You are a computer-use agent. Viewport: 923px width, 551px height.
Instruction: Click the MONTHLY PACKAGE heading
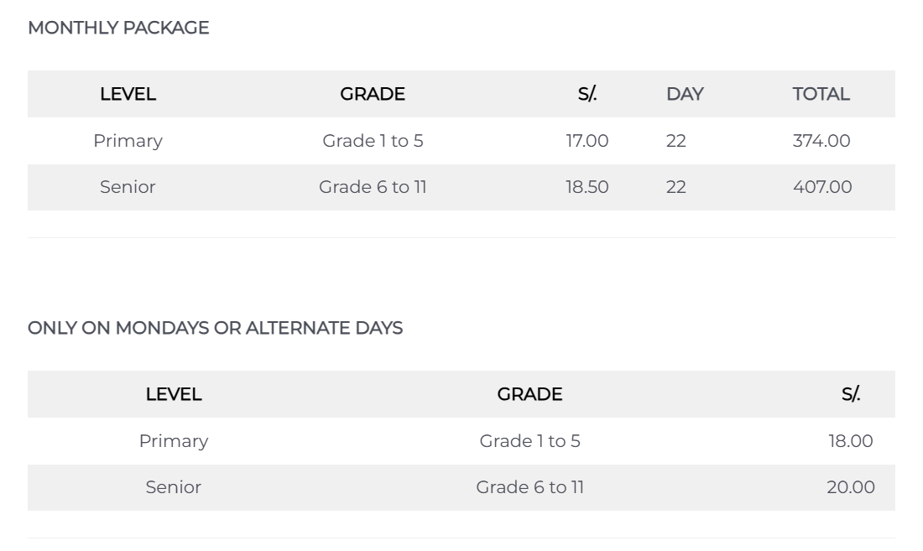click(118, 28)
